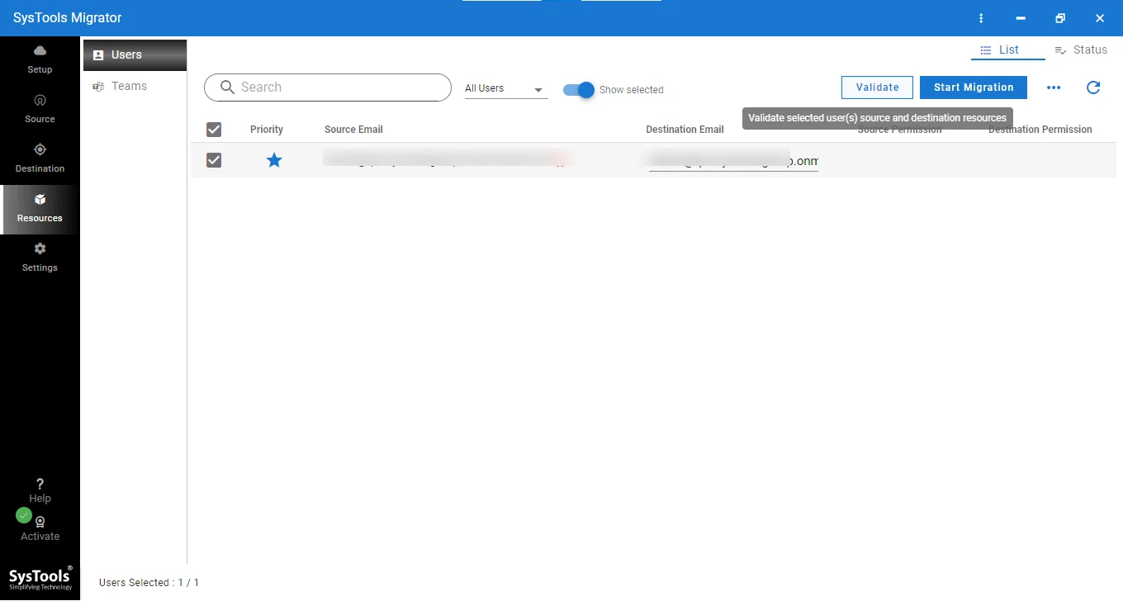Click the Priority column header
This screenshot has width=1123, height=601.
[267, 130]
